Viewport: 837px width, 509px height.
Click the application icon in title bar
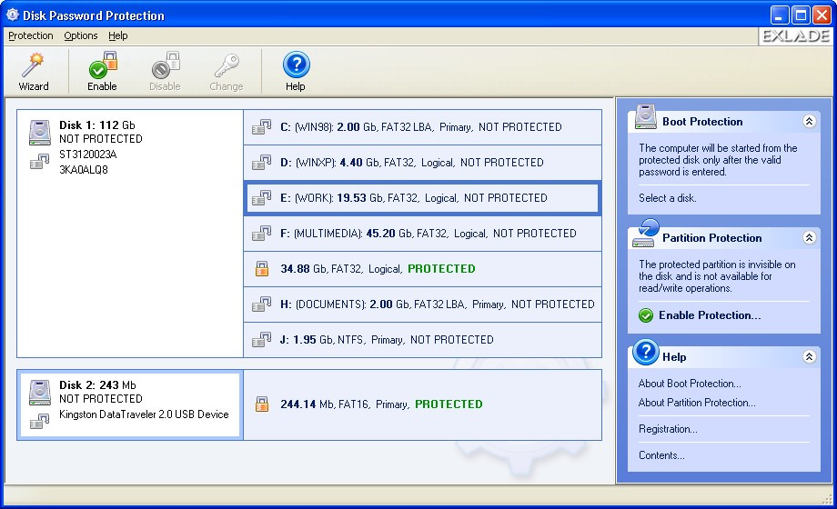point(12,15)
